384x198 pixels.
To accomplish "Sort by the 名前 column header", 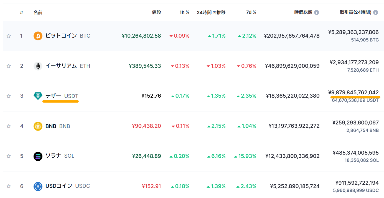I will point(38,12).
